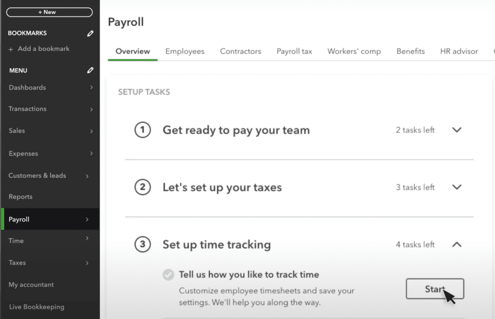Open the Payroll tax tab
Image resolution: width=495 pixels, height=319 pixels.
pyautogui.click(x=294, y=51)
